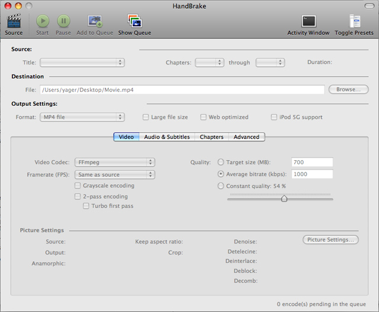This screenshot has height=312, width=379.
Task: Click the constant quality slider handle
Action: (x=284, y=199)
